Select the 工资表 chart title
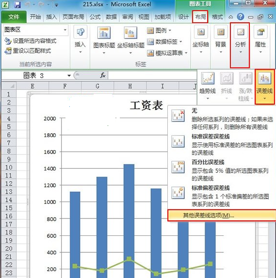This screenshot has width=276, height=278. [x=146, y=105]
